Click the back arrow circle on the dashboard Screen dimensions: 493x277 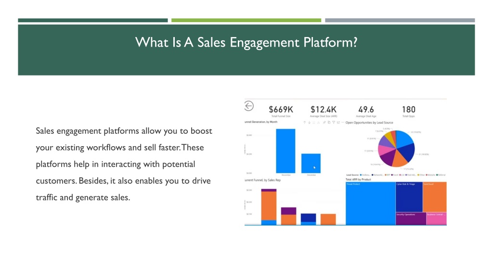249,106
